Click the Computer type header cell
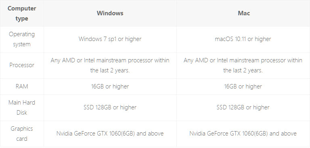 22,13
